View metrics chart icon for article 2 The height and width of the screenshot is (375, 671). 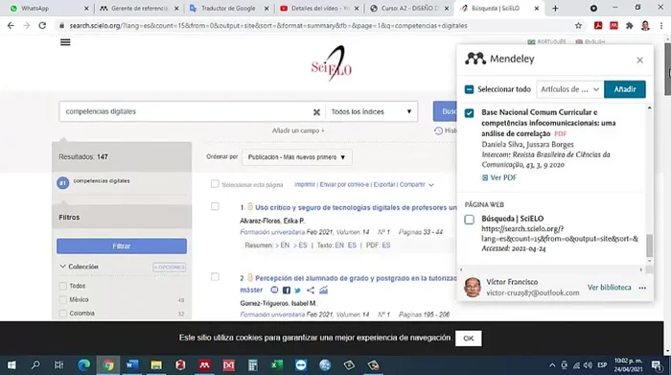click(x=323, y=291)
